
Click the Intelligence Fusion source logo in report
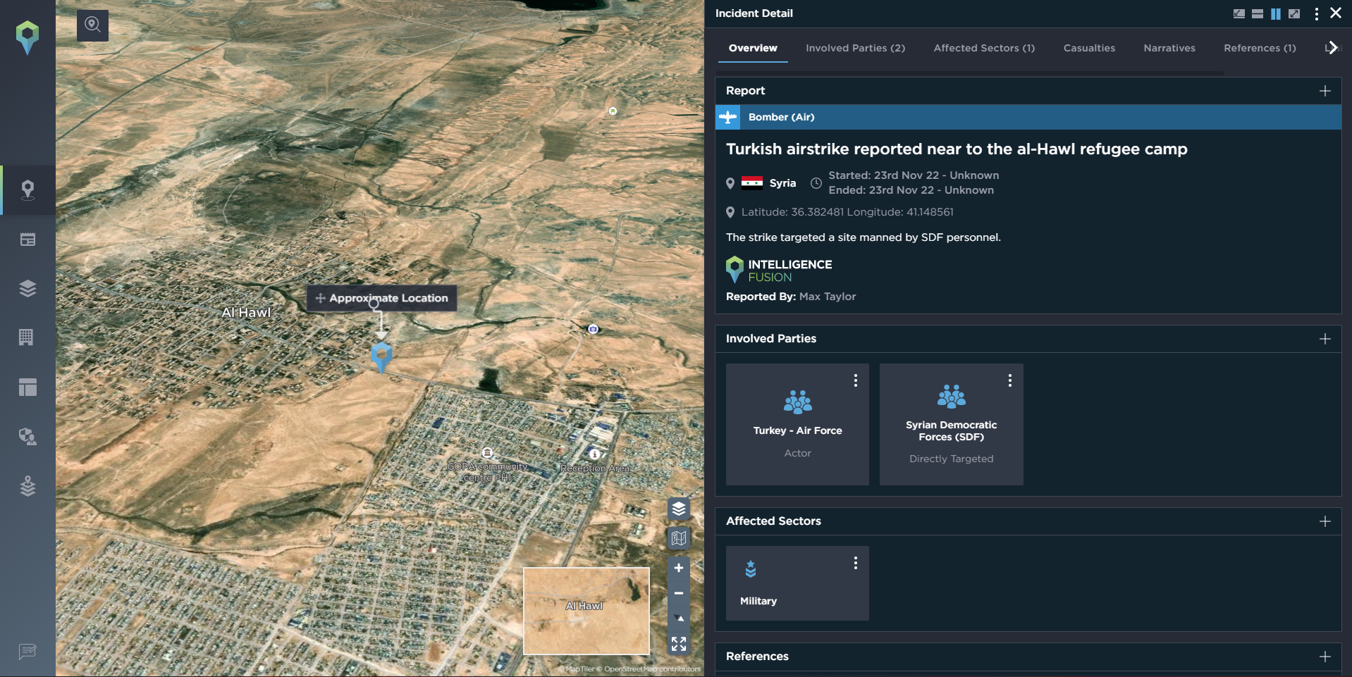coord(779,271)
